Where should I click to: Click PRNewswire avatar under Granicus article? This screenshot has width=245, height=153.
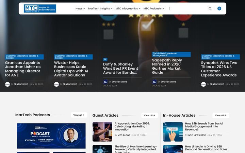7,84
